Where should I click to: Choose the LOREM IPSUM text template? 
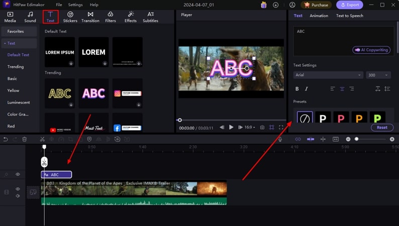(x=60, y=52)
